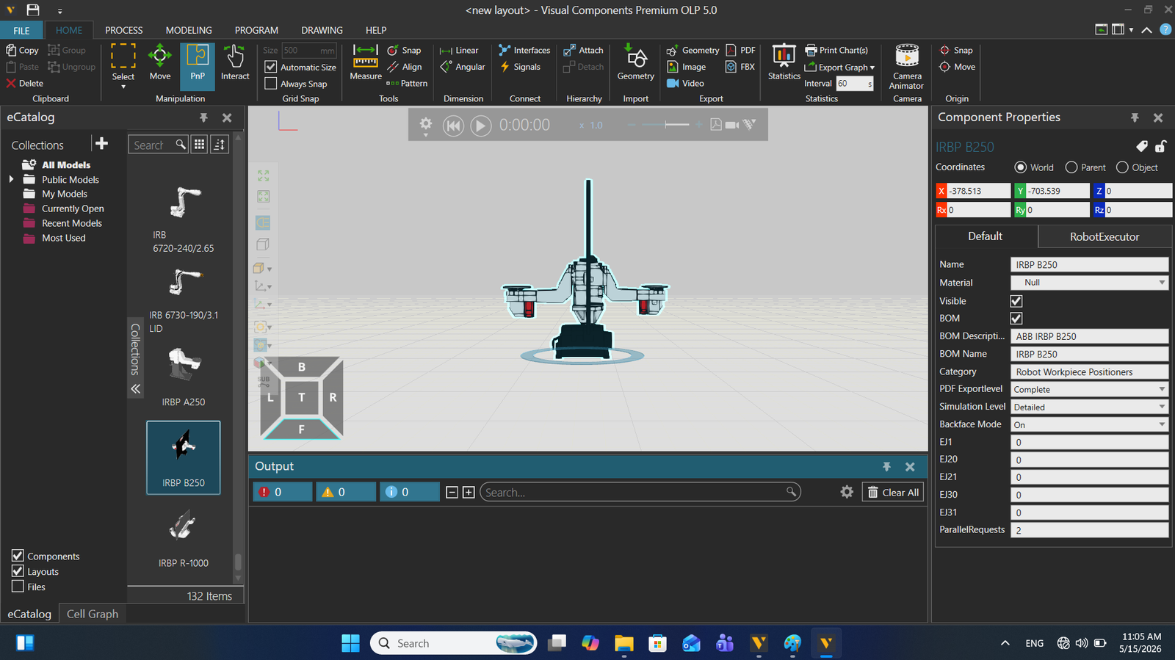
Task: Switch to the PROGRAM ribbon tab
Action: [x=256, y=30]
